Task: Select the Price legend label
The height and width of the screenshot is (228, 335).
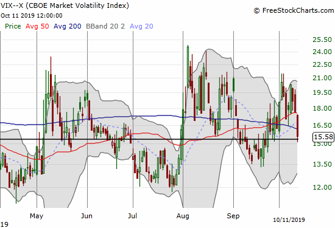Action: pyautogui.click(x=13, y=26)
